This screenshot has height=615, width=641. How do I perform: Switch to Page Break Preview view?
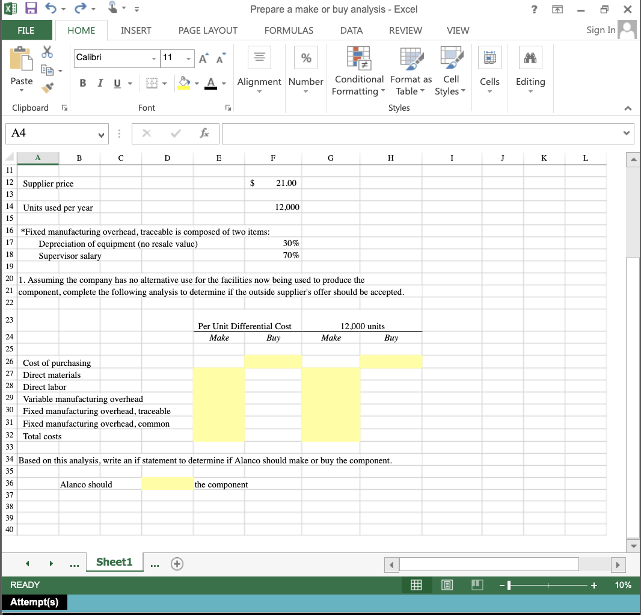(477, 584)
